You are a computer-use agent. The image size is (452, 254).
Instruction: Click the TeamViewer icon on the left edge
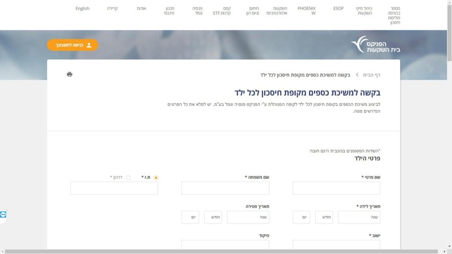[4, 214]
